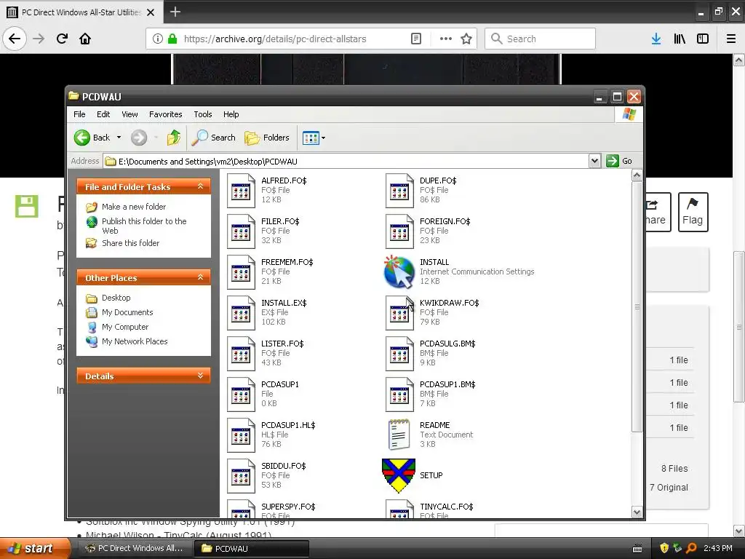Select the DUPE.FO$ file icon
This screenshot has height=559, width=745.
[399, 191]
